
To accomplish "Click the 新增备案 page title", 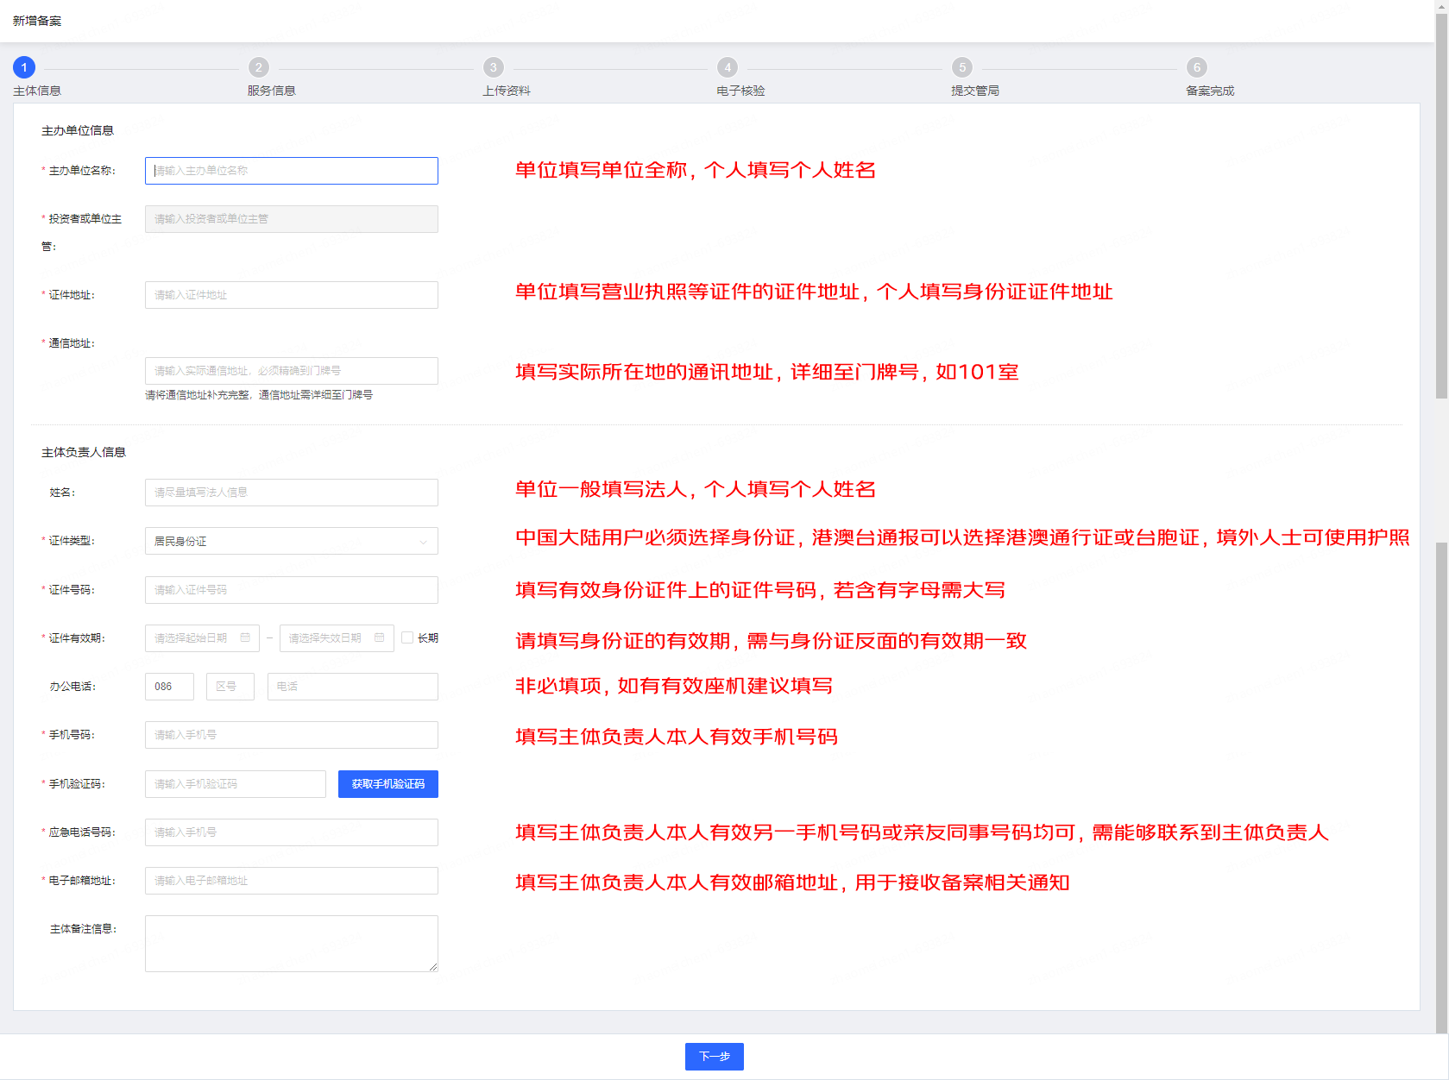I will click(37, 21).
